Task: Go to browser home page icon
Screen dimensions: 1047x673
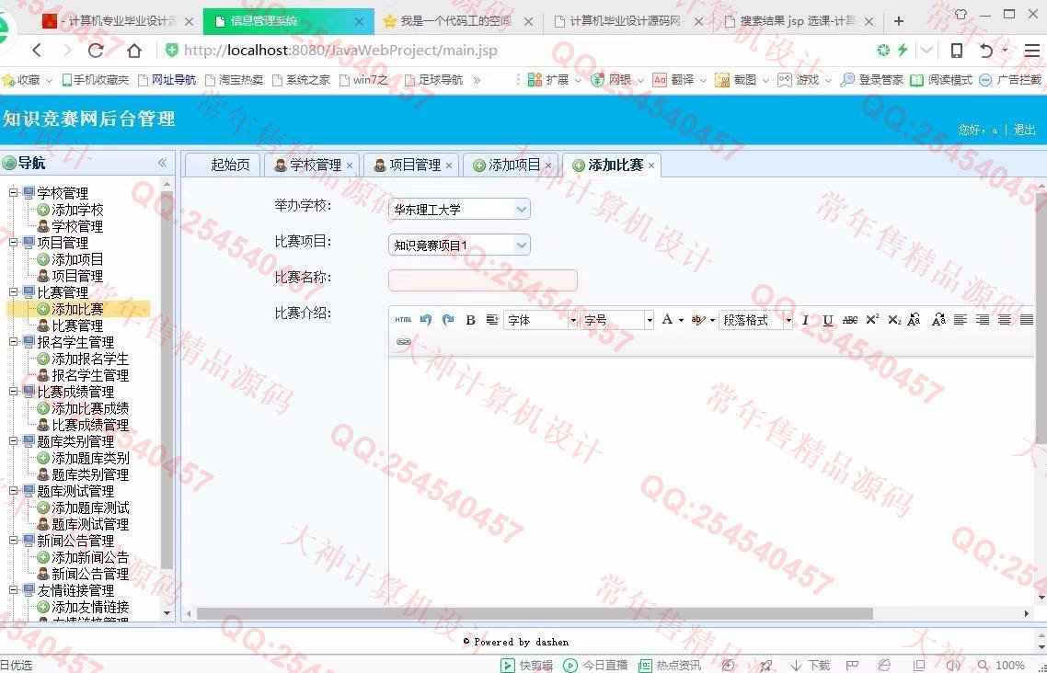Action: click(134, 50)
